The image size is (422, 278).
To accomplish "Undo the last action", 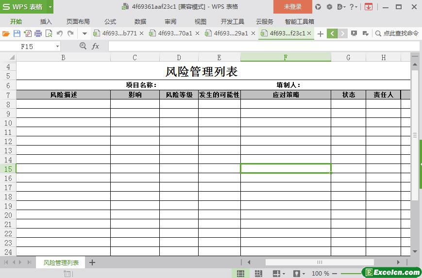I will (60, 33).
